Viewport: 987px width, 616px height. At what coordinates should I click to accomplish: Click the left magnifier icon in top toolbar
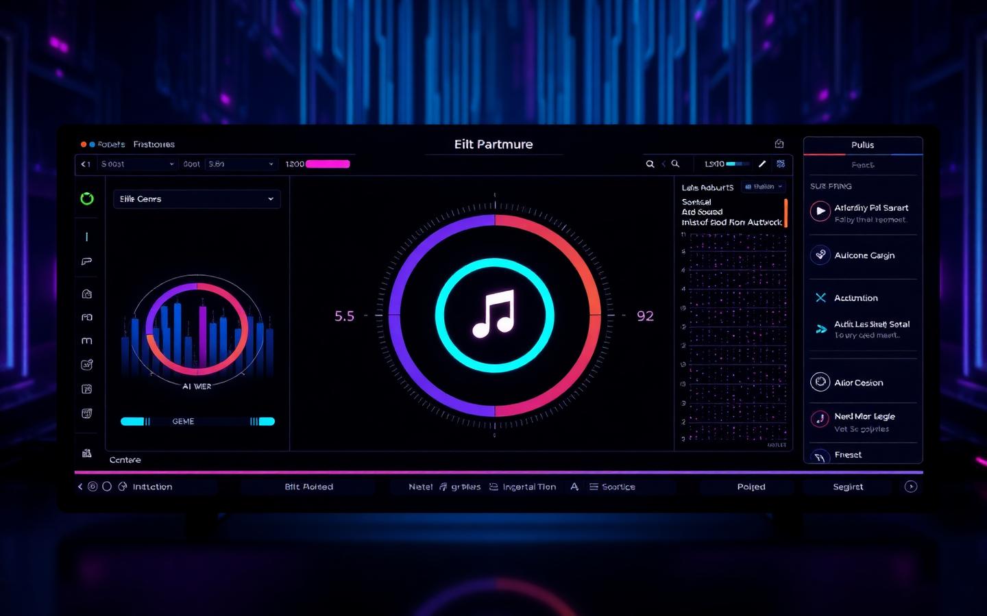(x=650, y=164)
